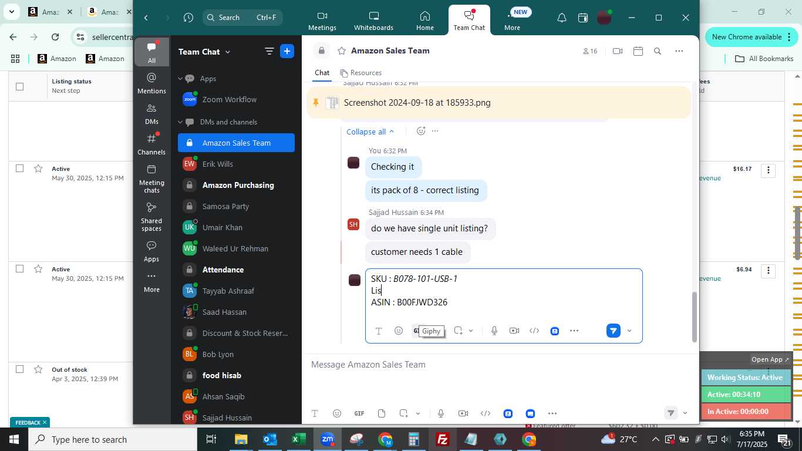This screenshot has height=451, width=802.
Task: Open emoji picker in the edit message box
Action: (x=399, y=331)
